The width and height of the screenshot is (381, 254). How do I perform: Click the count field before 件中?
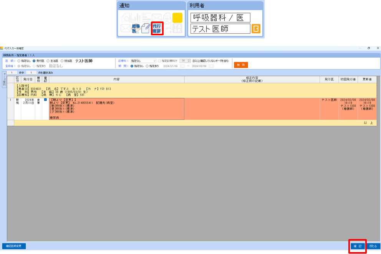tap(12, 73)
